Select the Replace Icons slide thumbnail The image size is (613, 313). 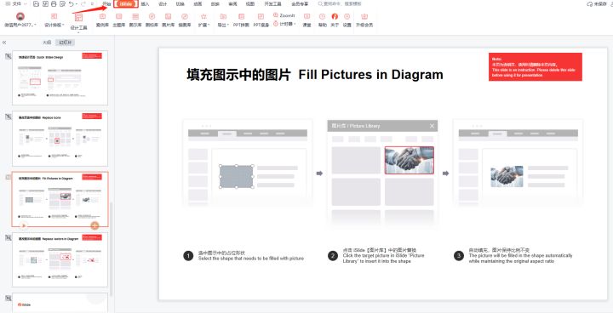pyautogui.click(x=60, y=139)
